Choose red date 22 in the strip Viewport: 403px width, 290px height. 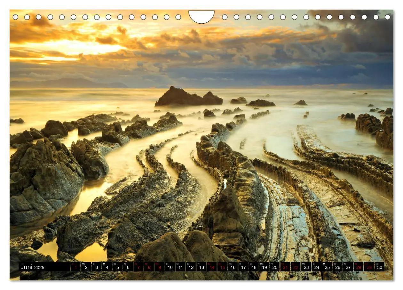pos(296,267)
